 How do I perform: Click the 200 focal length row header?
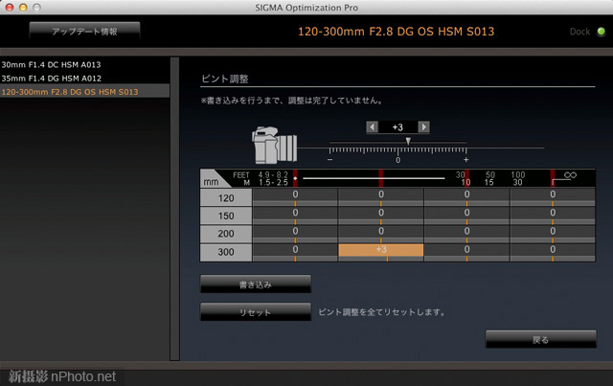tap(226, 234)
